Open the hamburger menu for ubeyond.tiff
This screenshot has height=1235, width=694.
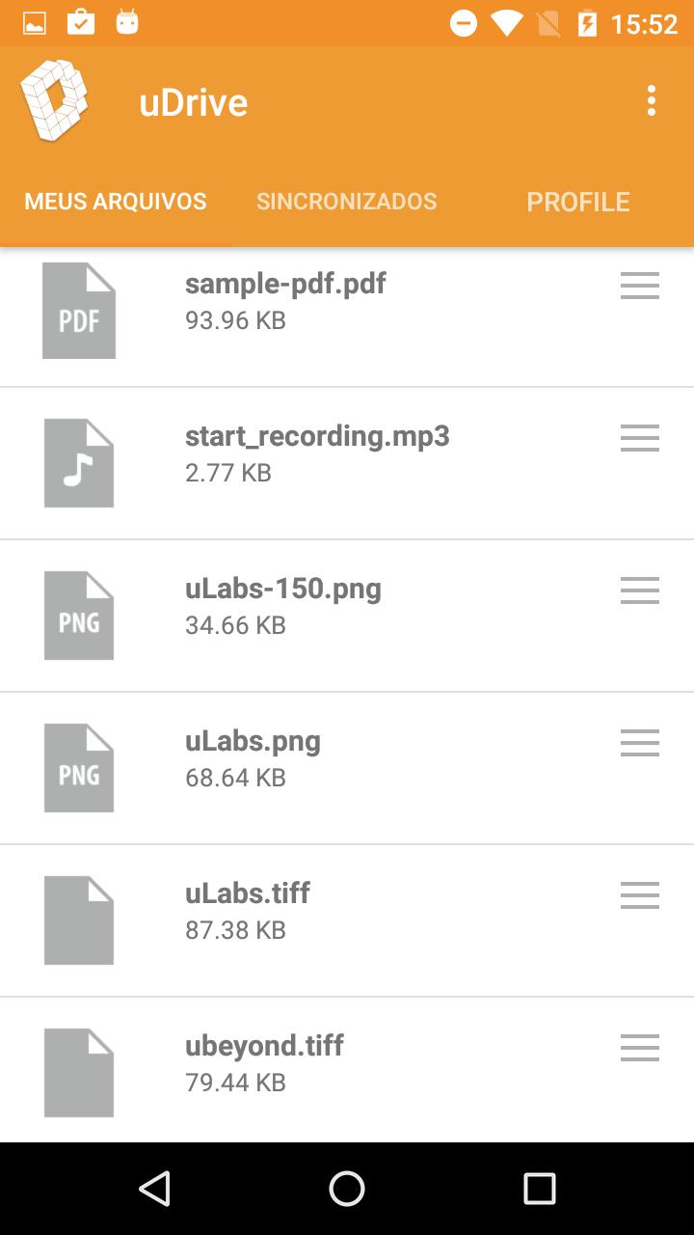pyautogui.click(x=640, y=1048)
